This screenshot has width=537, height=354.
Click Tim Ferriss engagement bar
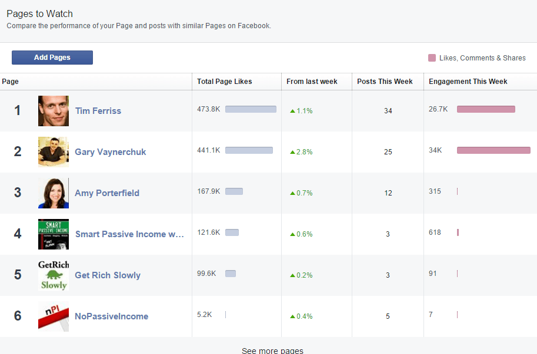(x=486, y=109)
